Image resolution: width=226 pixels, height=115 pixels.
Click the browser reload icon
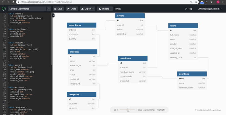click(x=13, y=2)
